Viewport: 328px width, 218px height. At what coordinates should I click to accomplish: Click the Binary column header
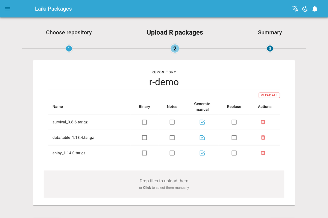click(144, 107)
